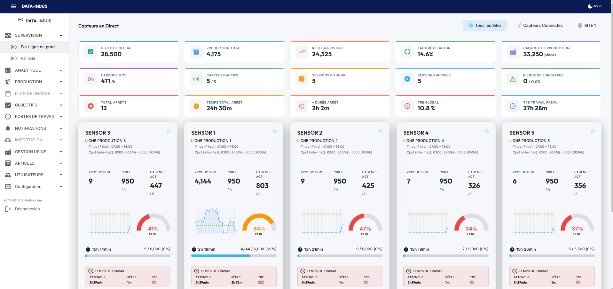Click the Gestion Usine factory icon

pos(8,152)
